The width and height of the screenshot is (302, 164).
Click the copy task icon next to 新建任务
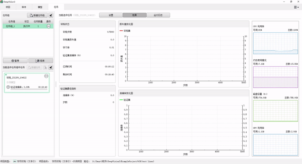[x=45, y=67]
